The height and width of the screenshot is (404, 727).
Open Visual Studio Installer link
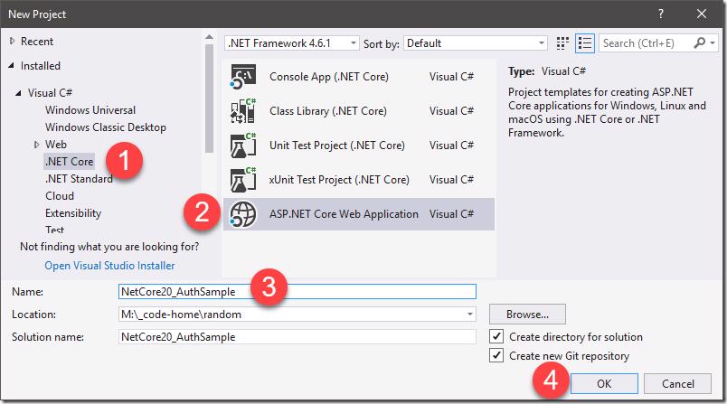[110, 266]
